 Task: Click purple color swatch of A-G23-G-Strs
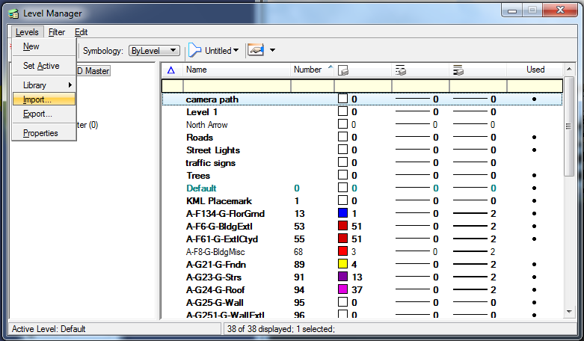(x=342, y=277)
